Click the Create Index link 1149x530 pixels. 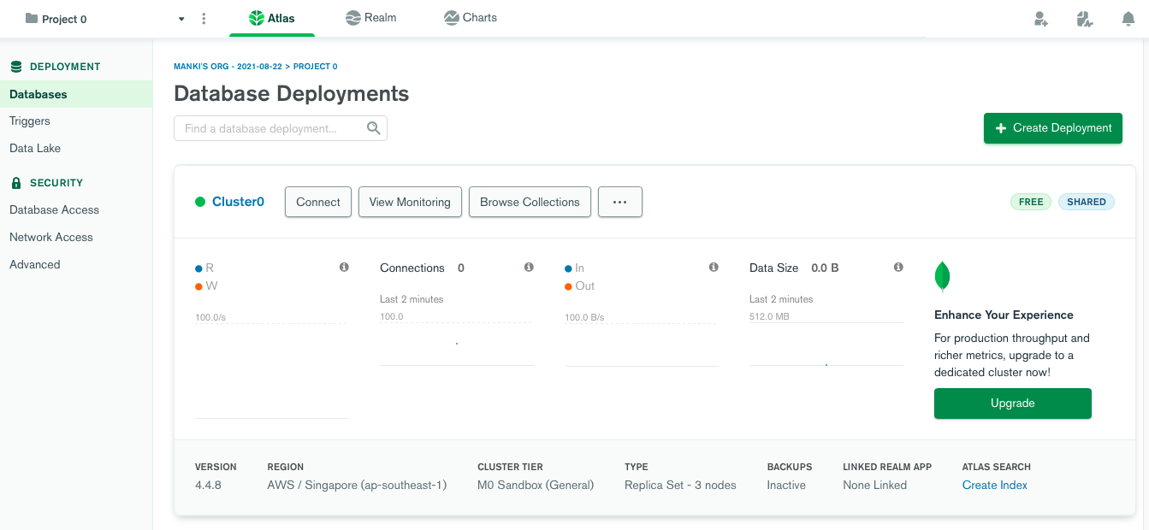point(995,485)
